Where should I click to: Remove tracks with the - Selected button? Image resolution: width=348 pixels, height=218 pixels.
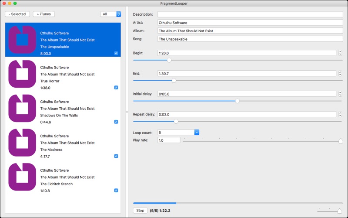[17, 14]
